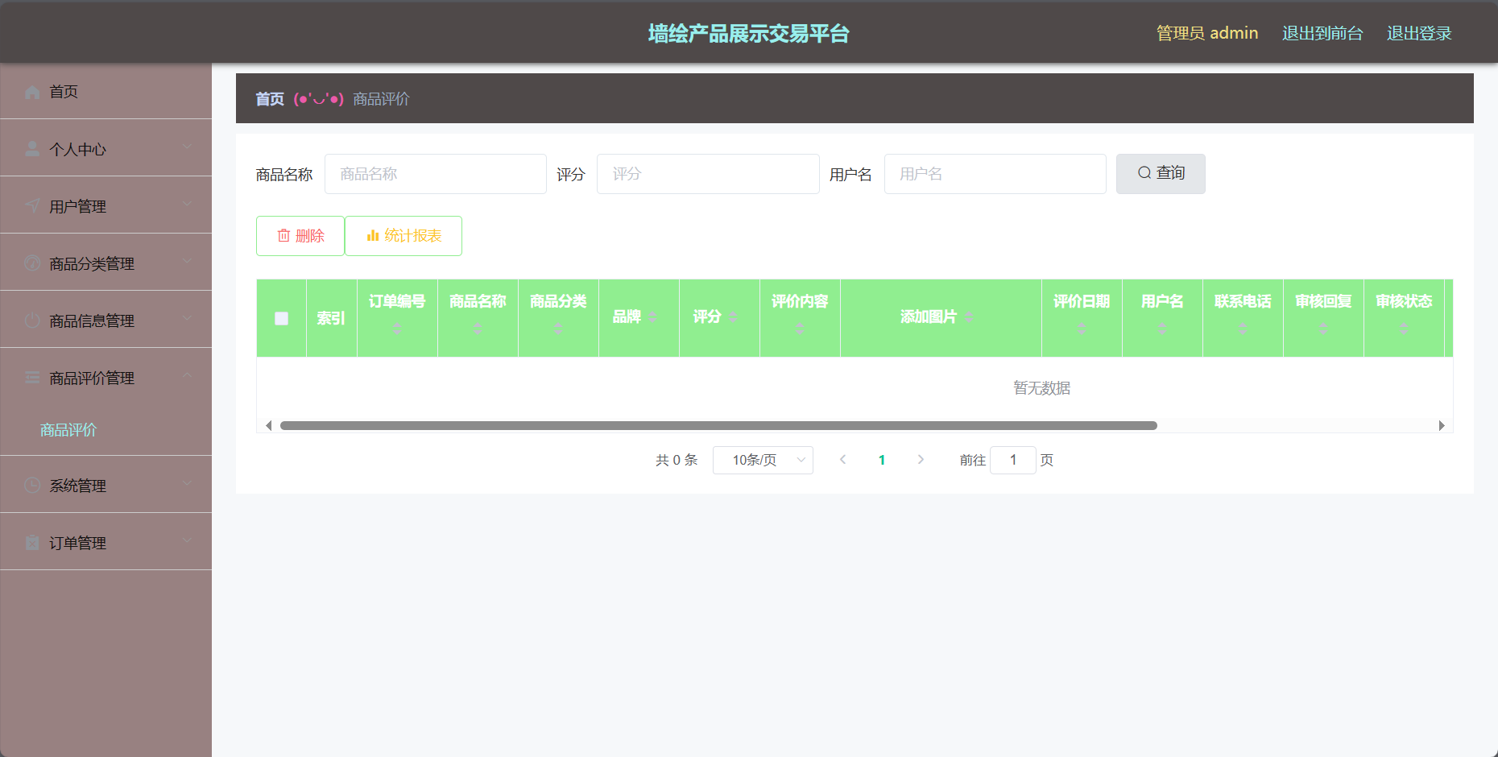1498x757 pixels.
Task: Click the list icon next to 商品评价管理
Action: click(x=32, y=378)
